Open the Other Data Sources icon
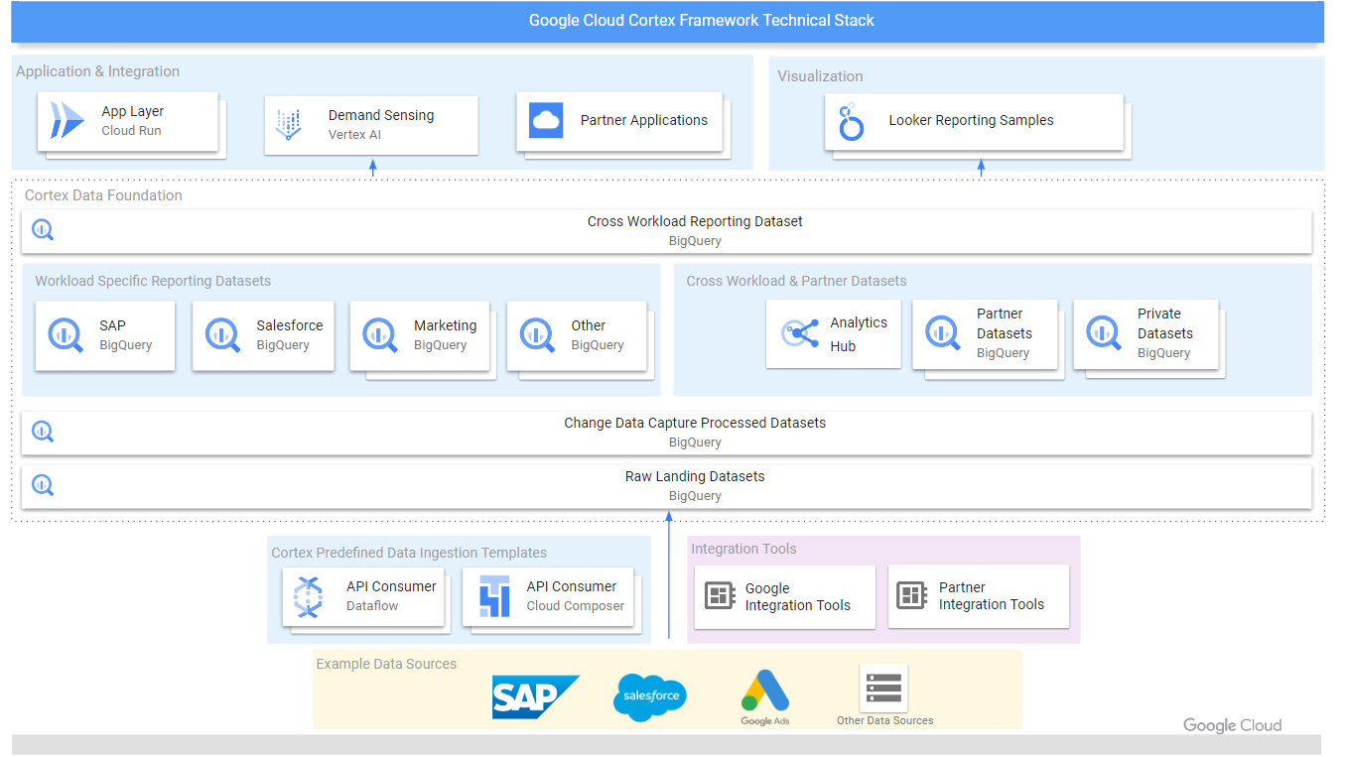Viewport: 1347px width, 757px height. 883,687
